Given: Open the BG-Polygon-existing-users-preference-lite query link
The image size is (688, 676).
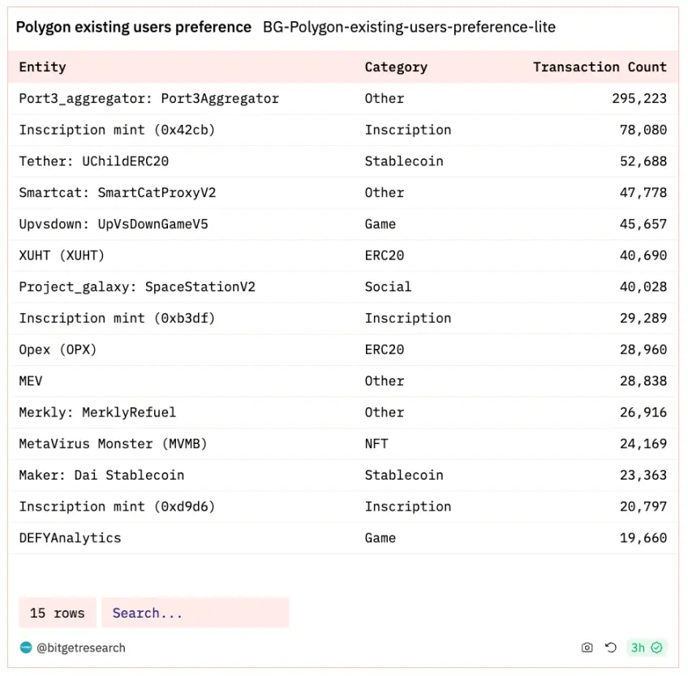Looking at the screenshot, I should (x=409, y=27).
